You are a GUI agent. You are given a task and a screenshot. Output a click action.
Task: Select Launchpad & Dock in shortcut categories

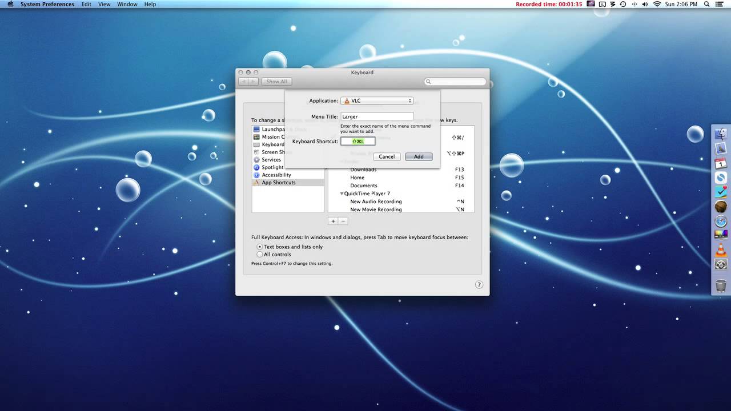[288, 129]
